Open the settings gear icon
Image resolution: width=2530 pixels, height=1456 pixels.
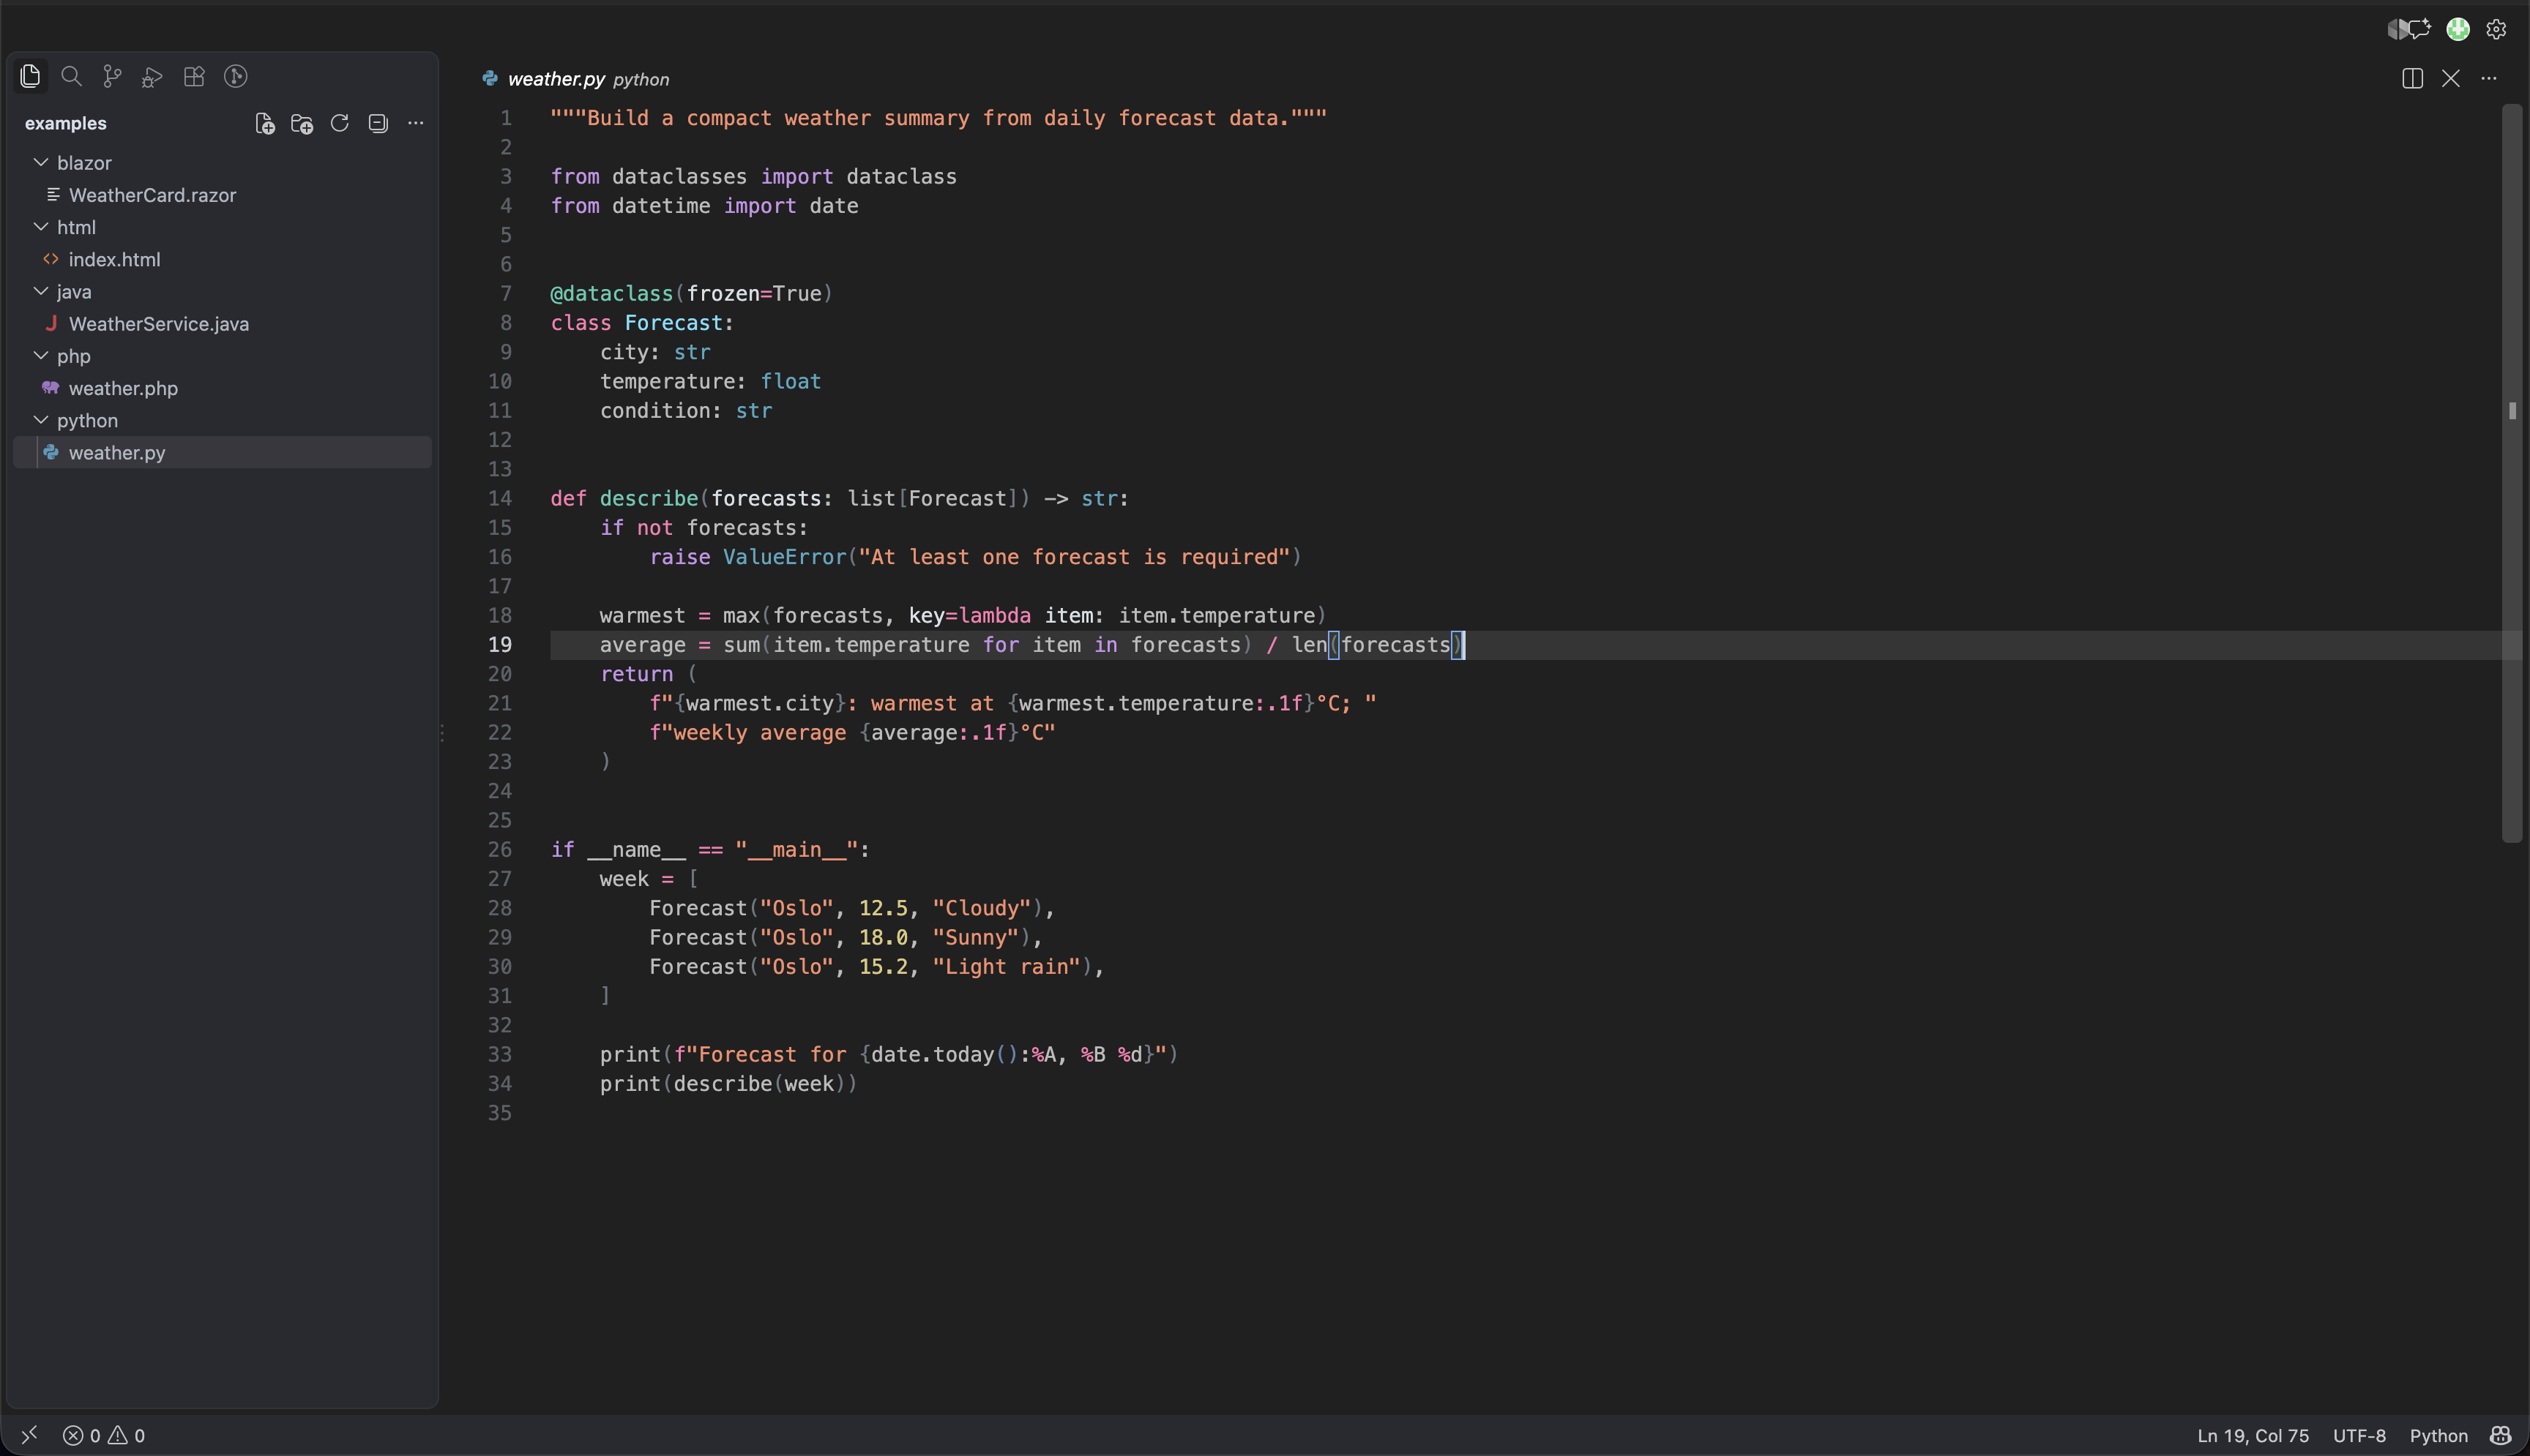tap(2496, 29)
